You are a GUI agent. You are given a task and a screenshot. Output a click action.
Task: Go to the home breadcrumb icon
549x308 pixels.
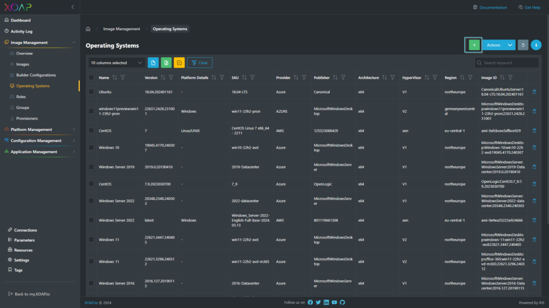point(88,29)
